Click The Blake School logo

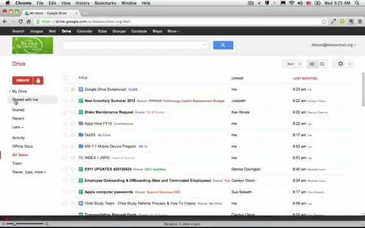pos(32,46)
